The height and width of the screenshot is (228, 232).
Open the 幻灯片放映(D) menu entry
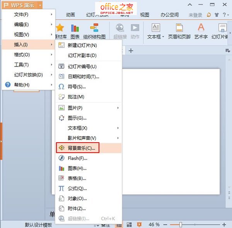point(29,75)
